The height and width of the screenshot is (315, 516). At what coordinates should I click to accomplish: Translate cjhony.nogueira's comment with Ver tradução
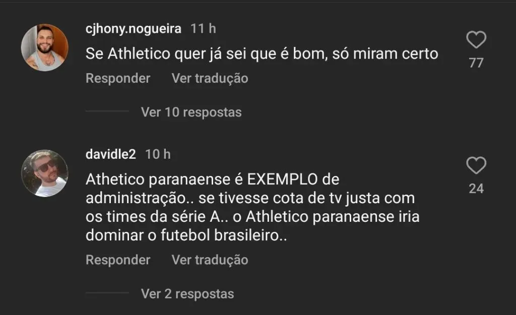point(210,79)
